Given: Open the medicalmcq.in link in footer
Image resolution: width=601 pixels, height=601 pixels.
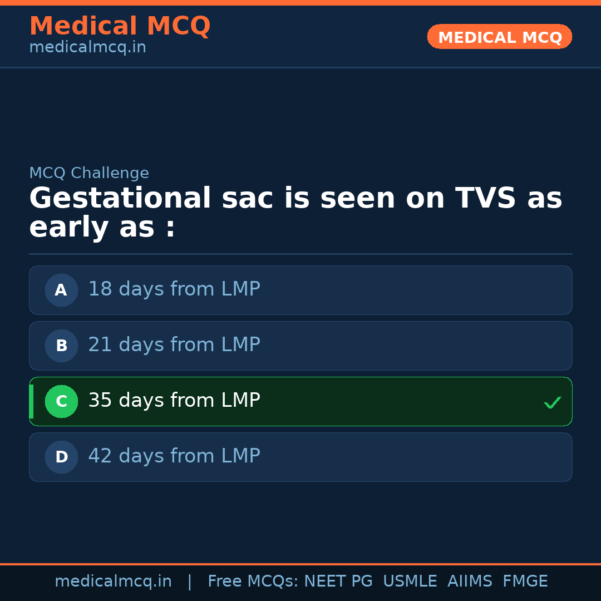Looking at the screenshot, I should point(113,582).
